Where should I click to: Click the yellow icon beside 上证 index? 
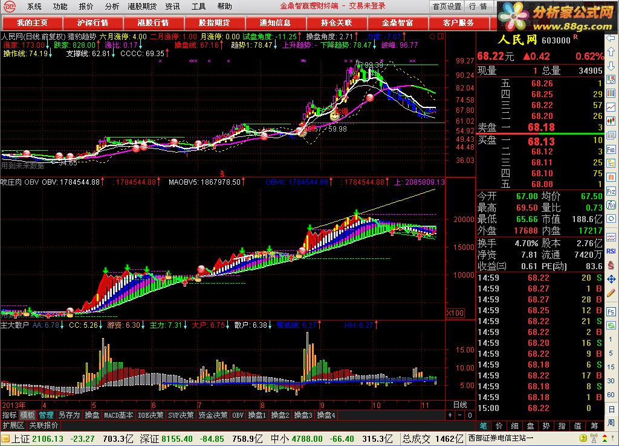[x=5, y=439]
